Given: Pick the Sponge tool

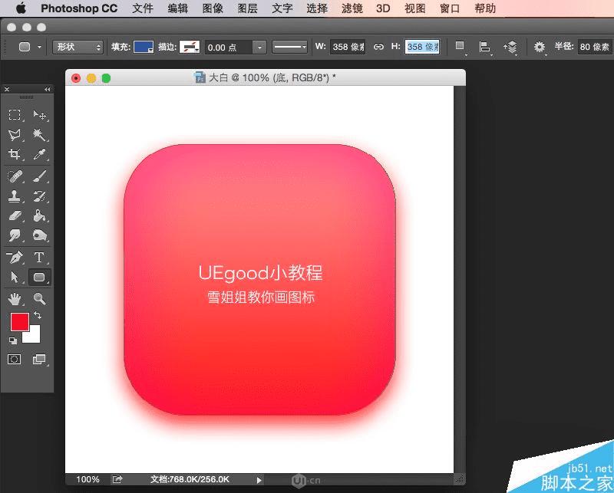Looking at the screenshot, I should [x=39, y=235].
